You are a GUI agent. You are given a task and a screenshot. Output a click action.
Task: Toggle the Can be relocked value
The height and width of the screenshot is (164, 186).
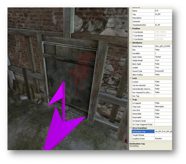coord(163,85)
